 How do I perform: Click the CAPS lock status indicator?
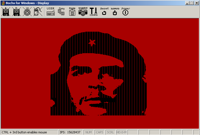99,132
